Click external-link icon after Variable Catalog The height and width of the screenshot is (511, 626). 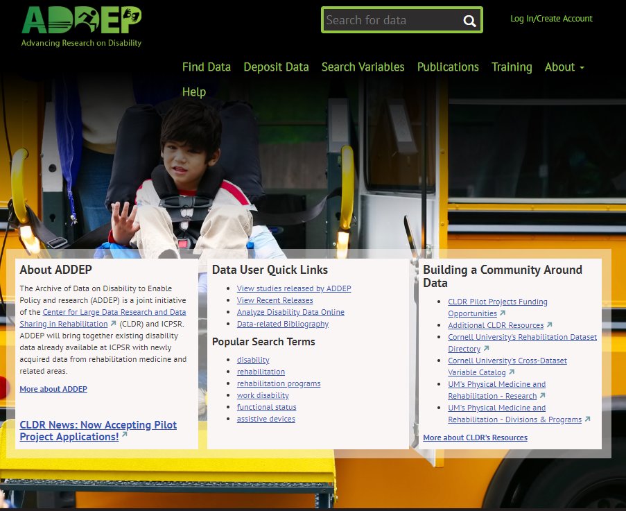click(512, 372)
